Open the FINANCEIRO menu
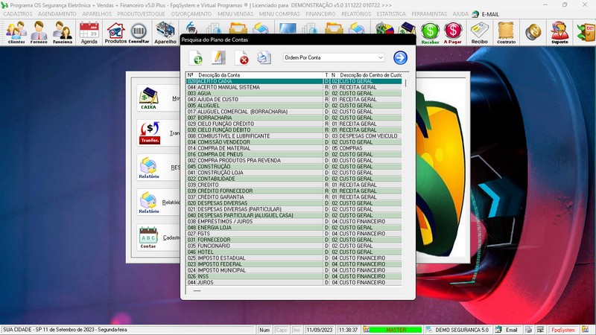 click(320, 13)
